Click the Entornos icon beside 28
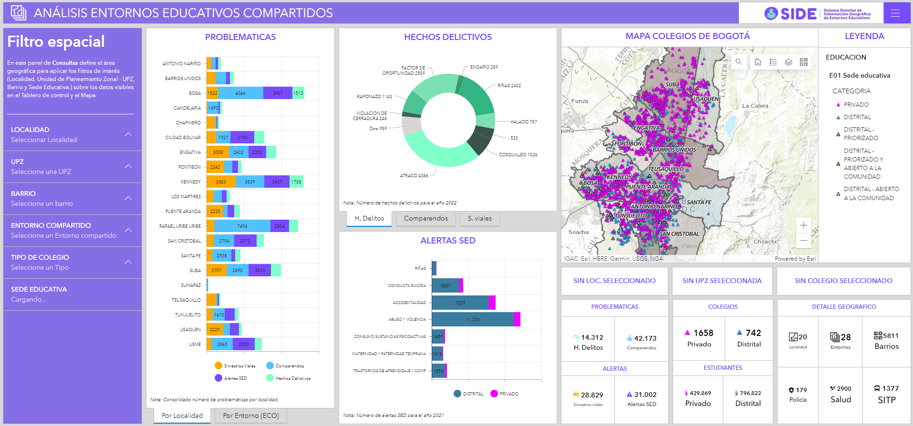This screenshot has width=913, height=426. tap(835, 337)
